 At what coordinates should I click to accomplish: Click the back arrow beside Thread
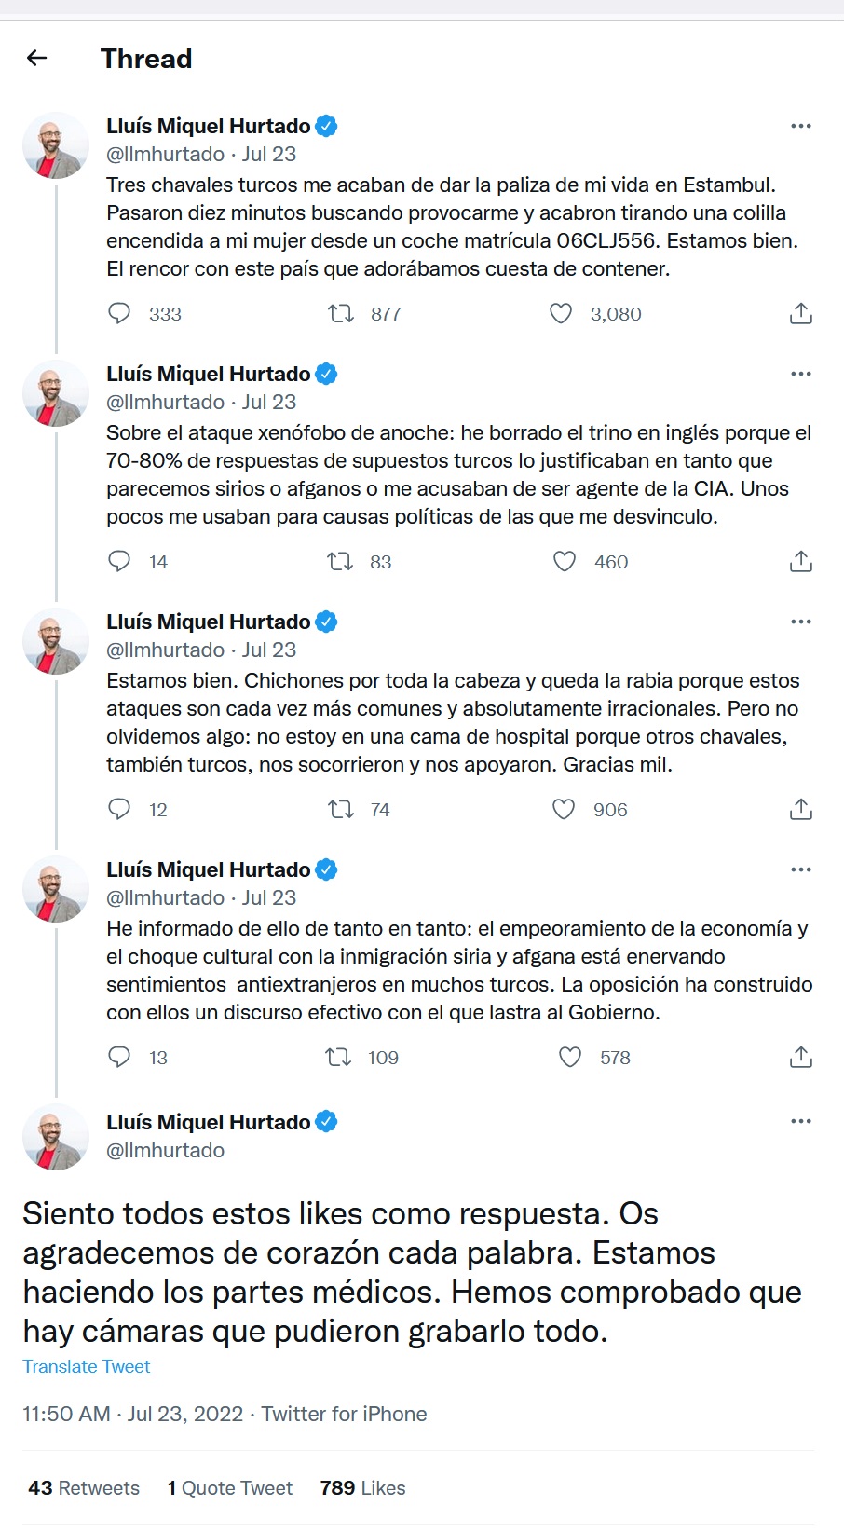click(37, 59)
